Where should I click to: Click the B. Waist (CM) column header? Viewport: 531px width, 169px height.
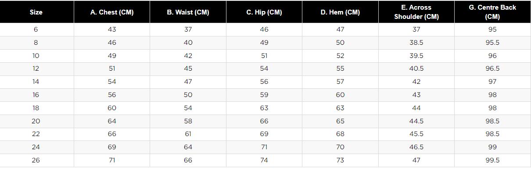188,12
